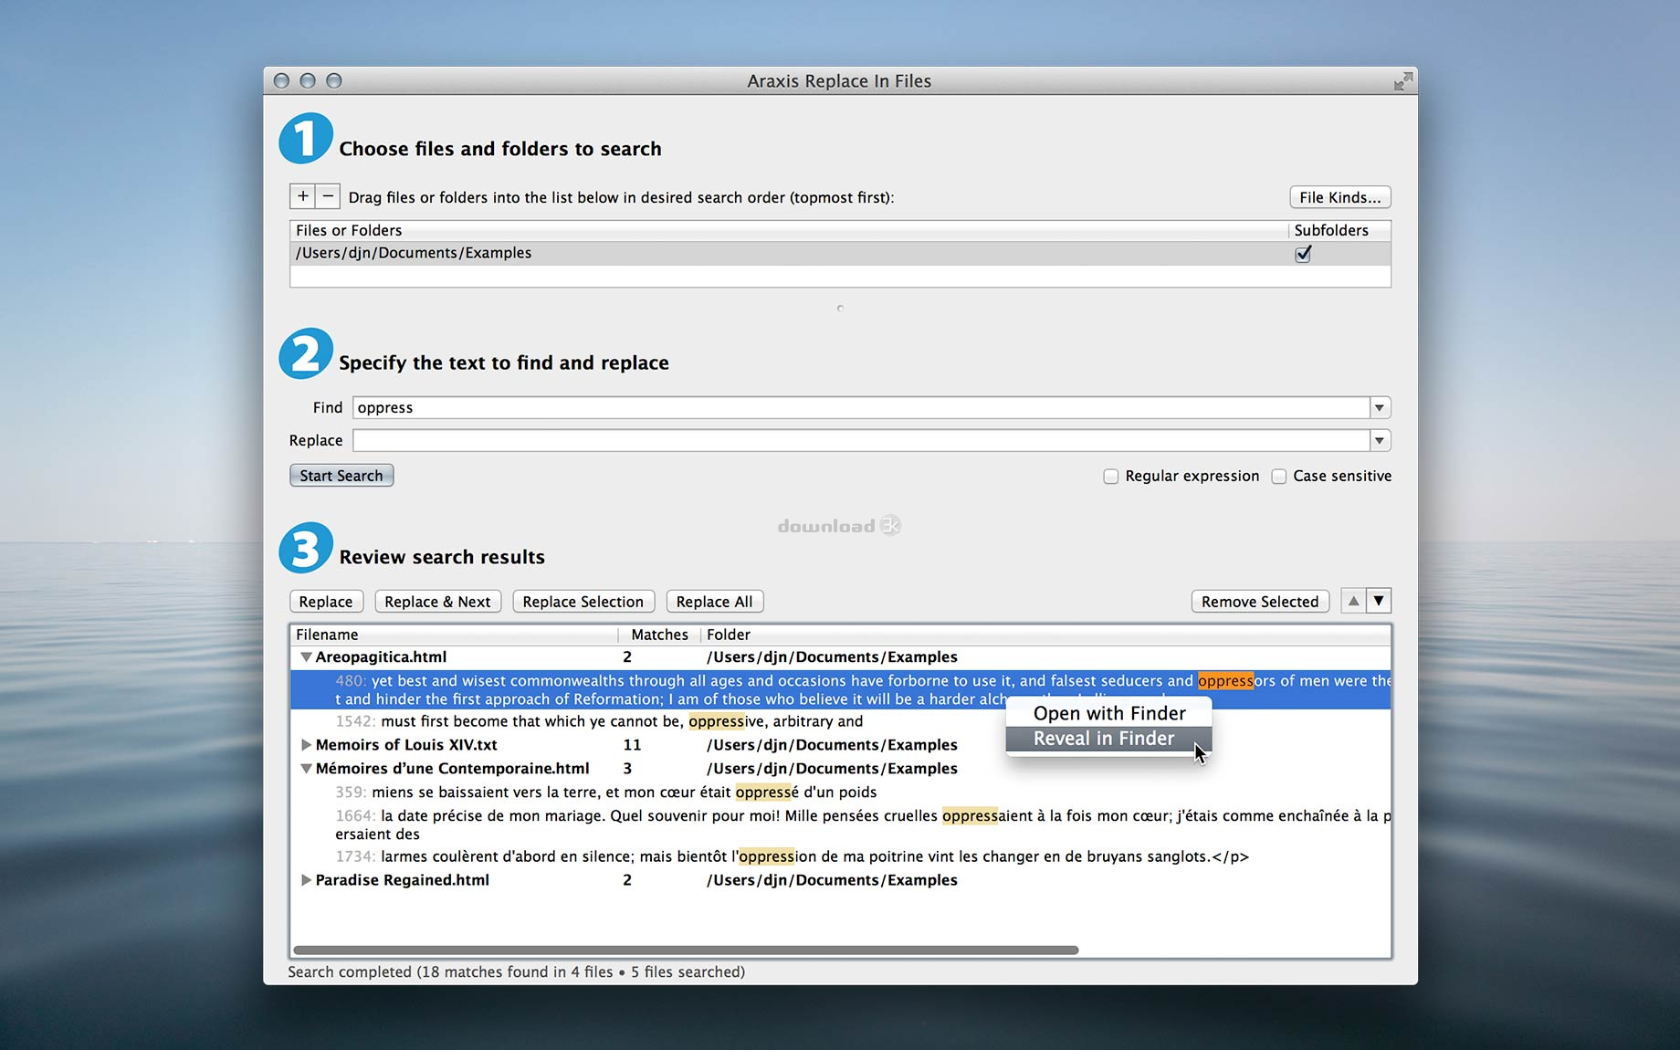Click into the Replace text field

tap(861, 440)
